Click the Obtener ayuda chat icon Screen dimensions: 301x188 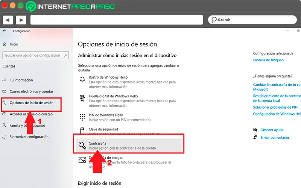255,130
